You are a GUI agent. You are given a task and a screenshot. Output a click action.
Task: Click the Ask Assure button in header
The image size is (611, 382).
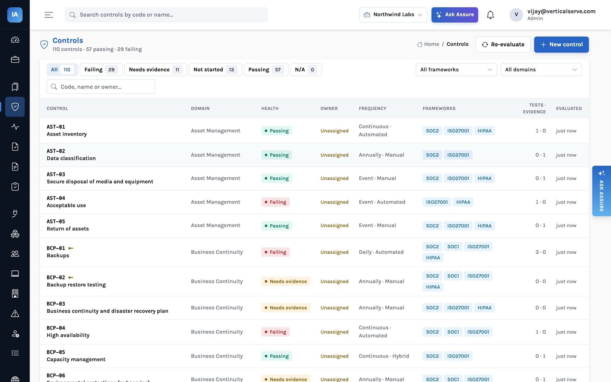(x=455, y=15)
